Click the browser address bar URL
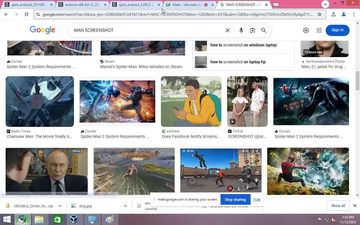Screen dimensions: 360x225 (178, 14)
